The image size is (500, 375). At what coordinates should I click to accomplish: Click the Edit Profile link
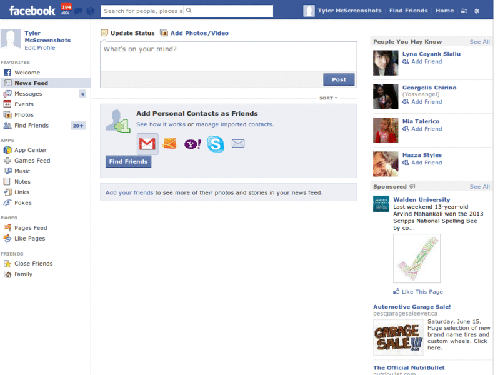coord(40,48)
